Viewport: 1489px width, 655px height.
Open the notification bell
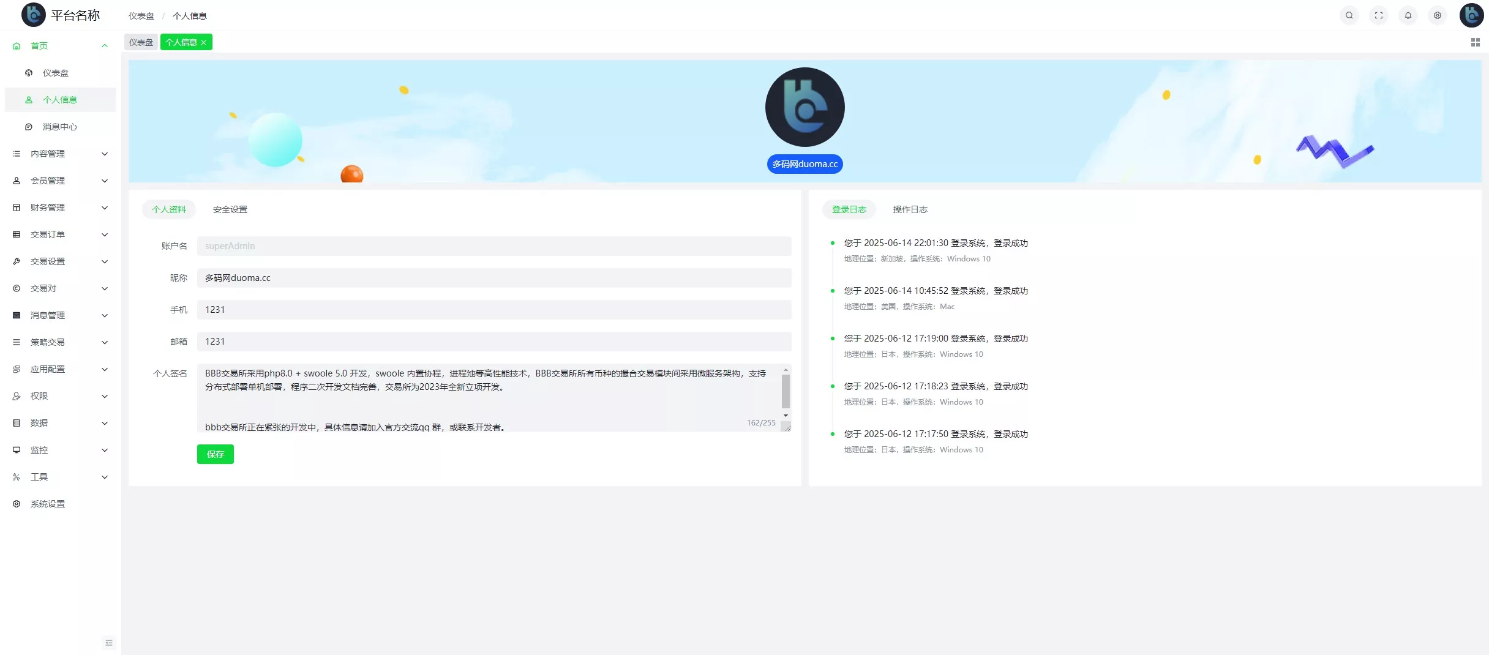[x=1408, y=15]
